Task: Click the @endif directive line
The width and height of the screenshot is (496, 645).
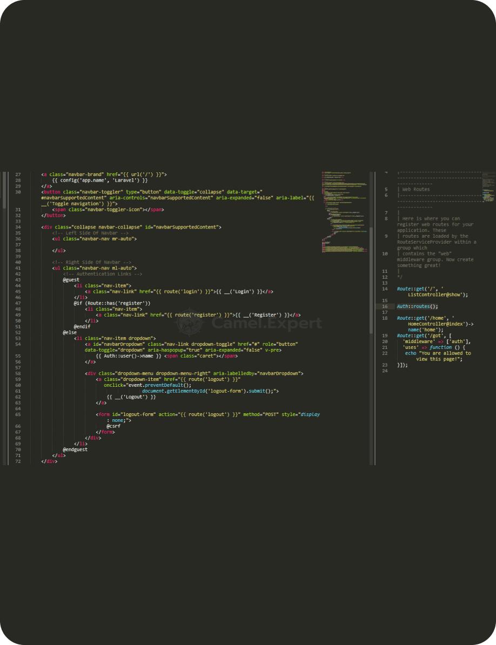Action: click(82, 326)
